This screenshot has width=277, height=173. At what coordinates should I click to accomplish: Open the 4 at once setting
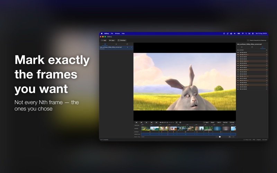point(265,140)
